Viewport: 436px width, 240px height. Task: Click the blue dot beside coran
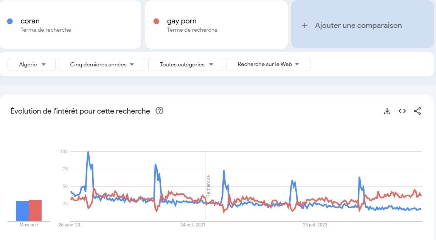[10, 21]
